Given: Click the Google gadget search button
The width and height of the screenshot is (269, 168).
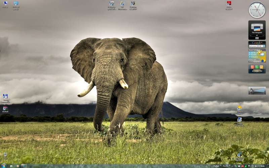Looking at the screenshot, I should point(264,46).
